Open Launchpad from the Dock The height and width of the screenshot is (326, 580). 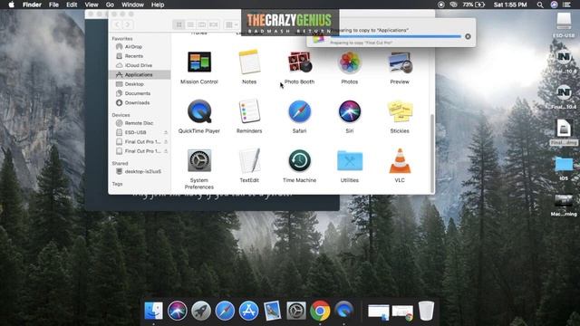tap(201, 311)
